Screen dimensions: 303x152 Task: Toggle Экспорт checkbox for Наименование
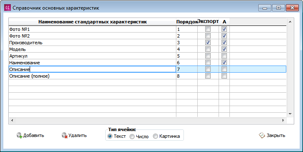[x=208, y=63]
